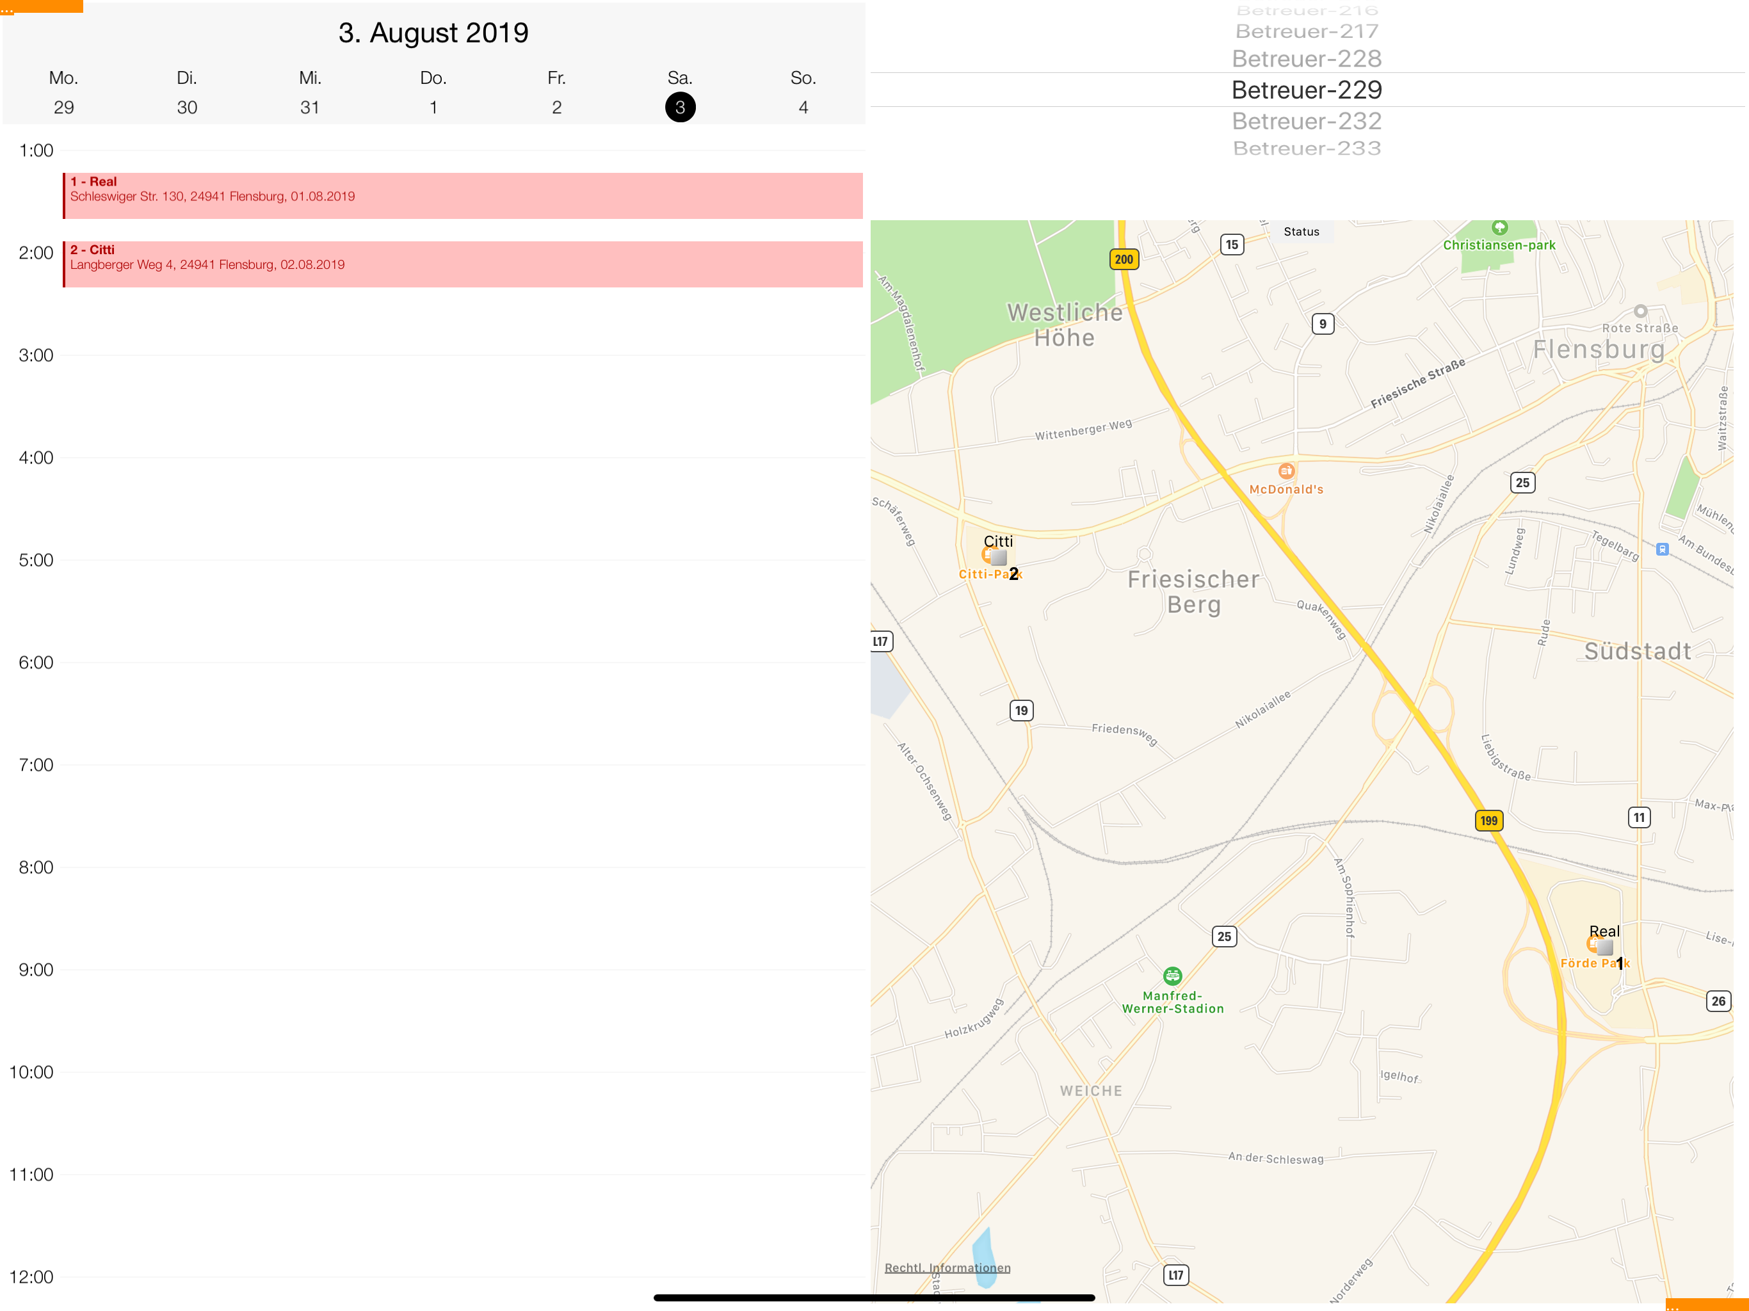Image resolution: width=1749 pixels, height=1311 pixels.
Task: Open the Status button on the map
Action: (1302, 232)
